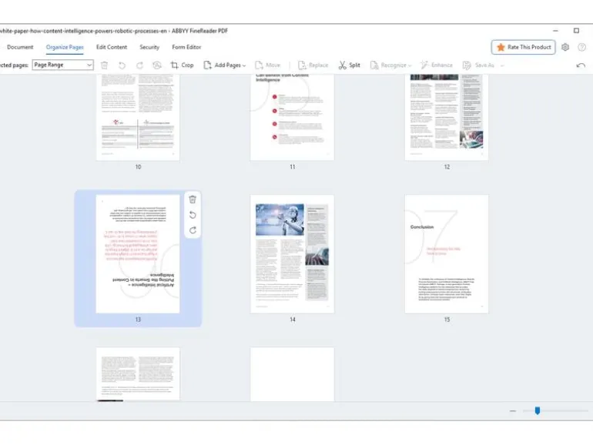Click the undo arrow at toolbar right
The width and height of the screenshot is (593, 445).
[x=581, y=65]
